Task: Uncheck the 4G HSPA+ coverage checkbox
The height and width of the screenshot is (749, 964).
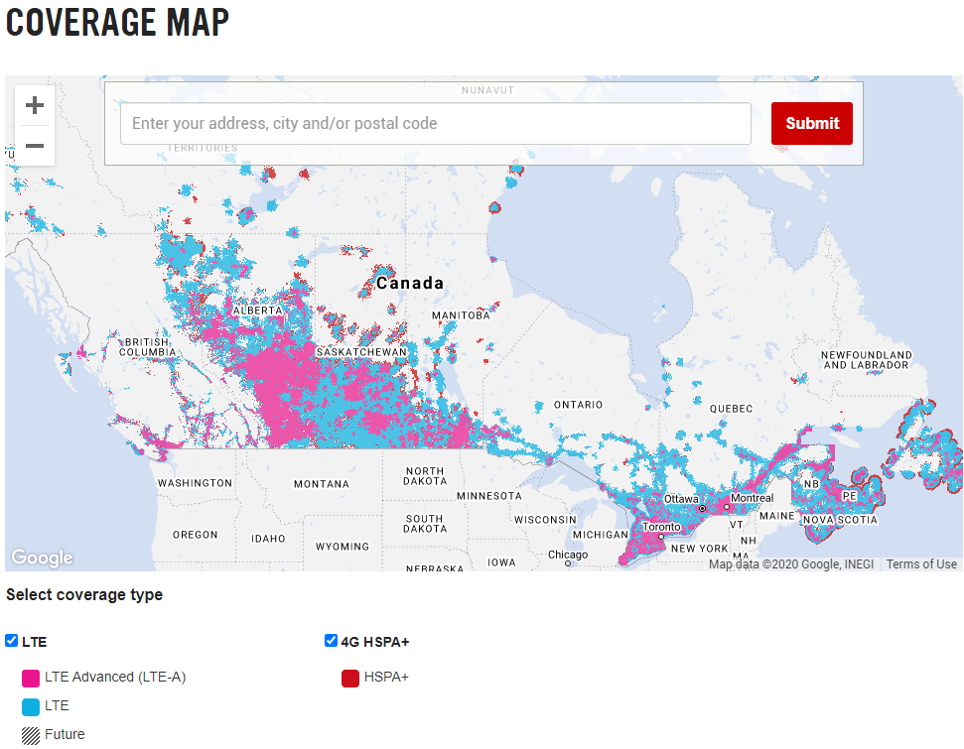Action: point(332,641)
